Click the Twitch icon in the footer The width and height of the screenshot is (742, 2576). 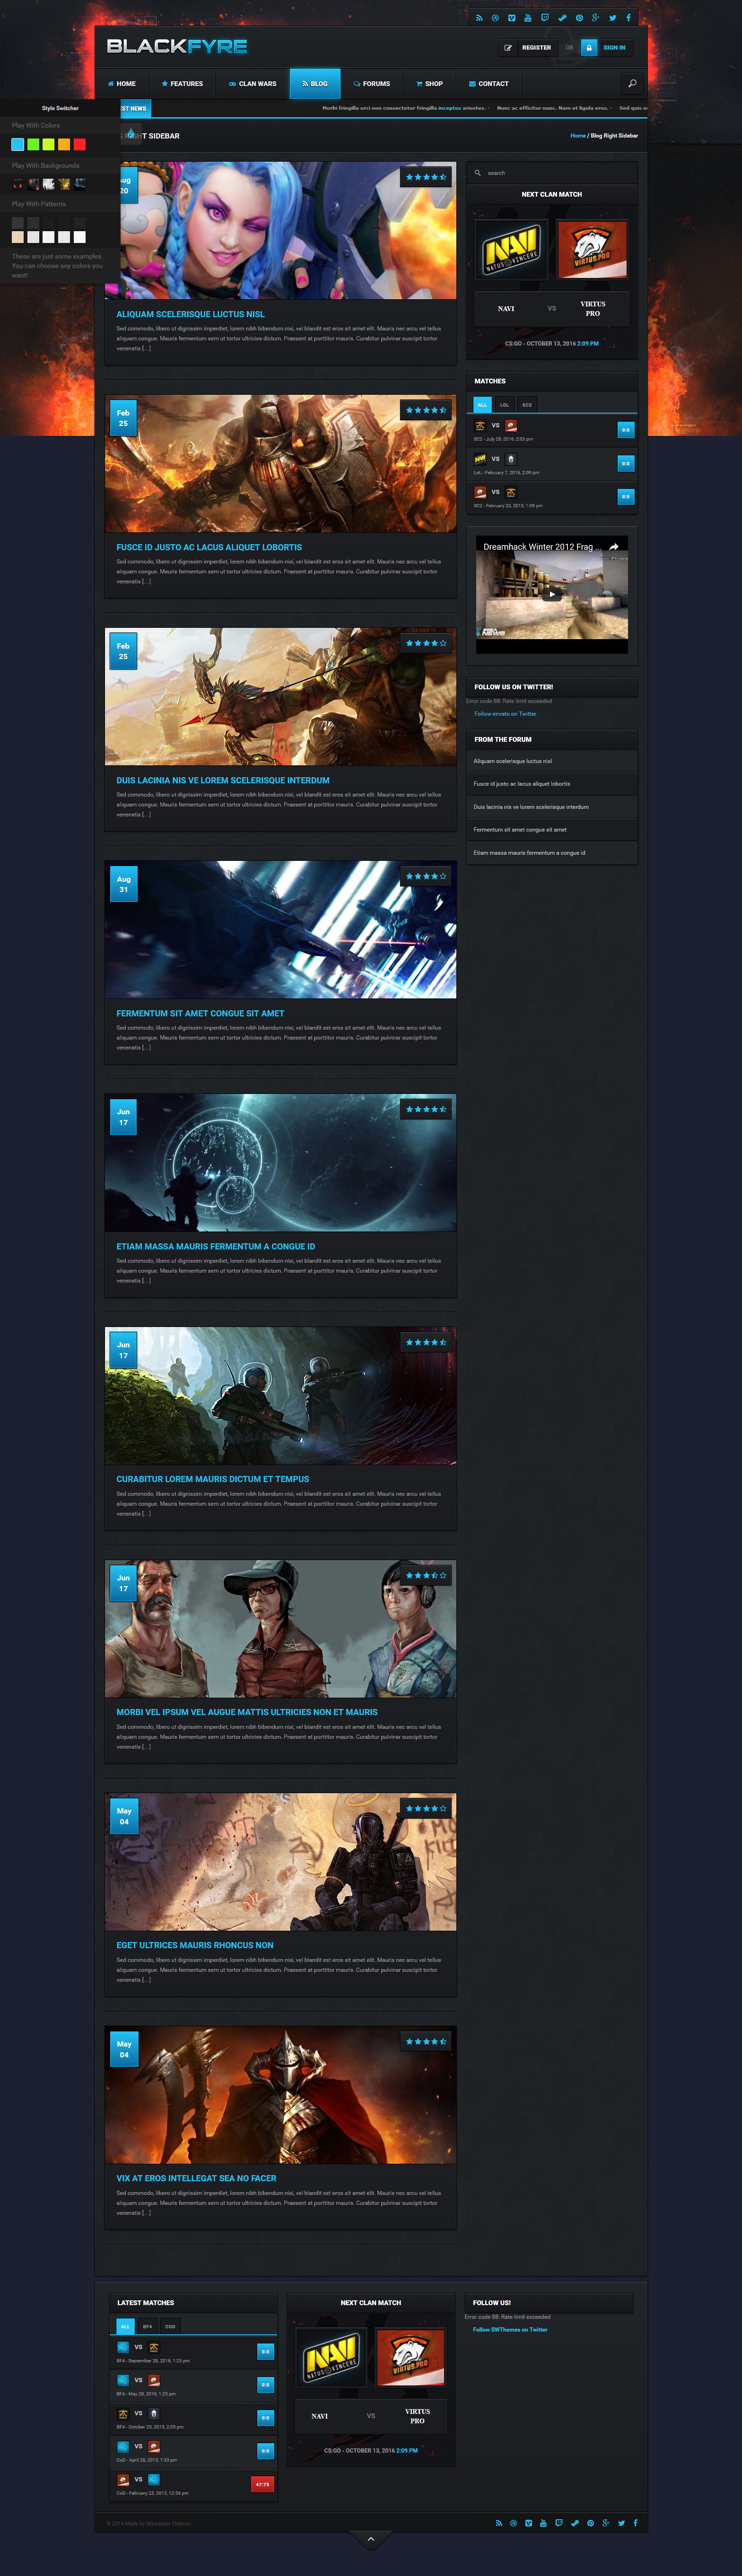tap(559, 2523)
